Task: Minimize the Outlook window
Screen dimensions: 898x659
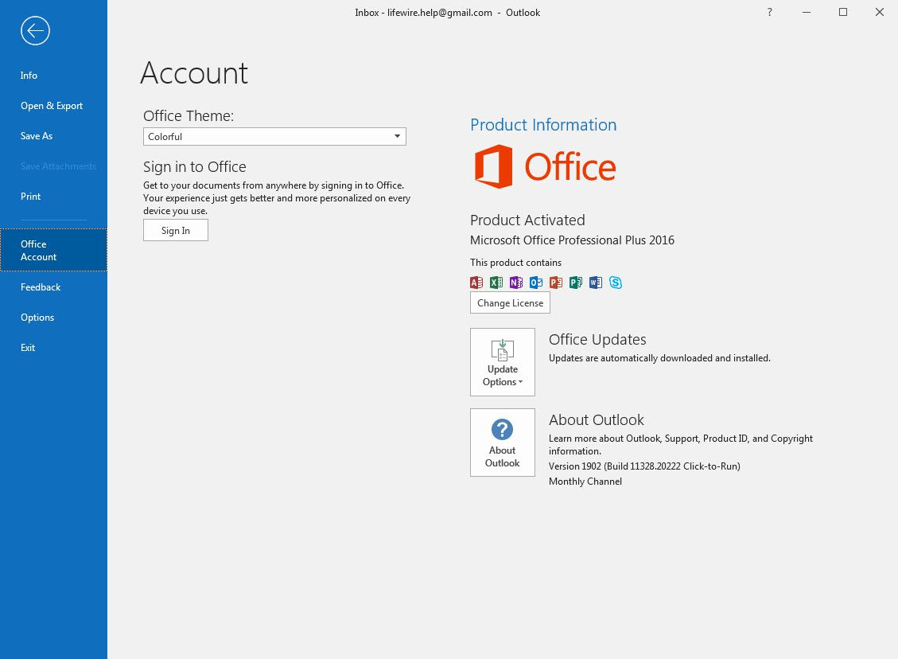Action: (x=807, y=12)
